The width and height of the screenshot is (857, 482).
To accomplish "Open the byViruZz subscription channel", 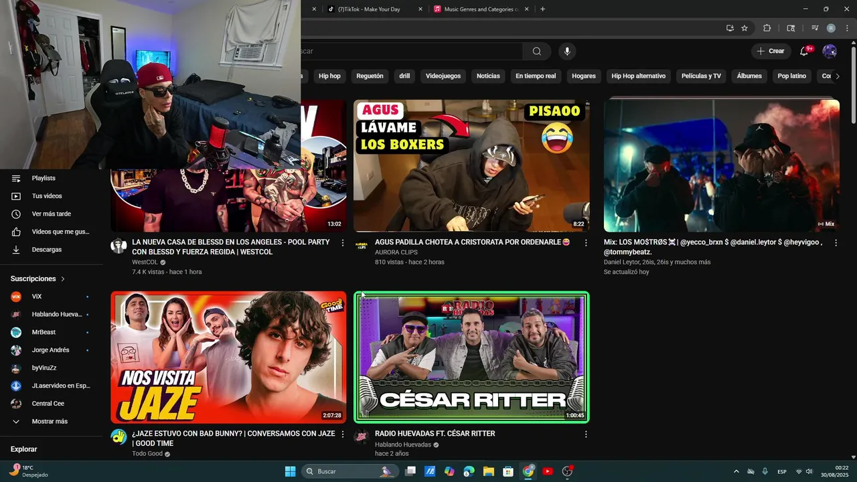I will (52, 368).
